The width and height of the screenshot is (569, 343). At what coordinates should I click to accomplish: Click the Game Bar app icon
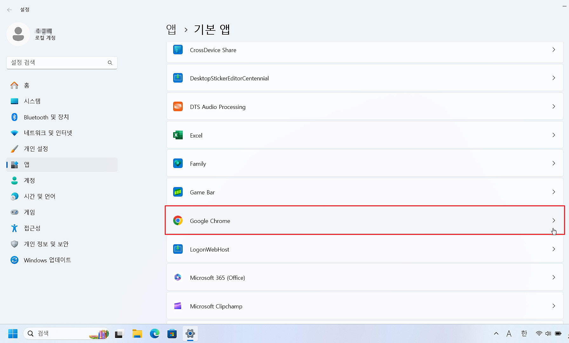tap(178, 192)
